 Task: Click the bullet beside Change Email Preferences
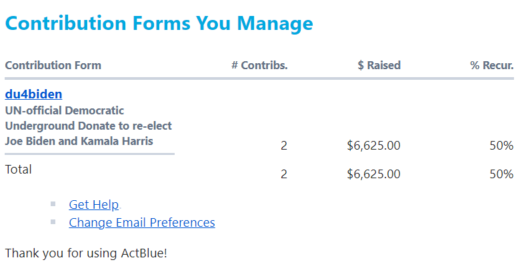pos(53,222)
